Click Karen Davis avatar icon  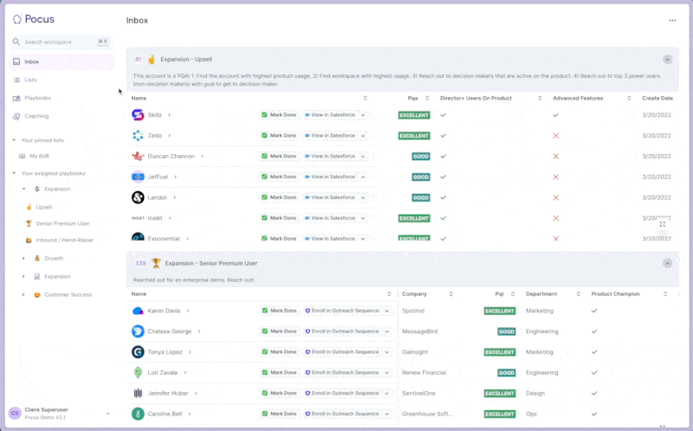click(x=138, y=311)
